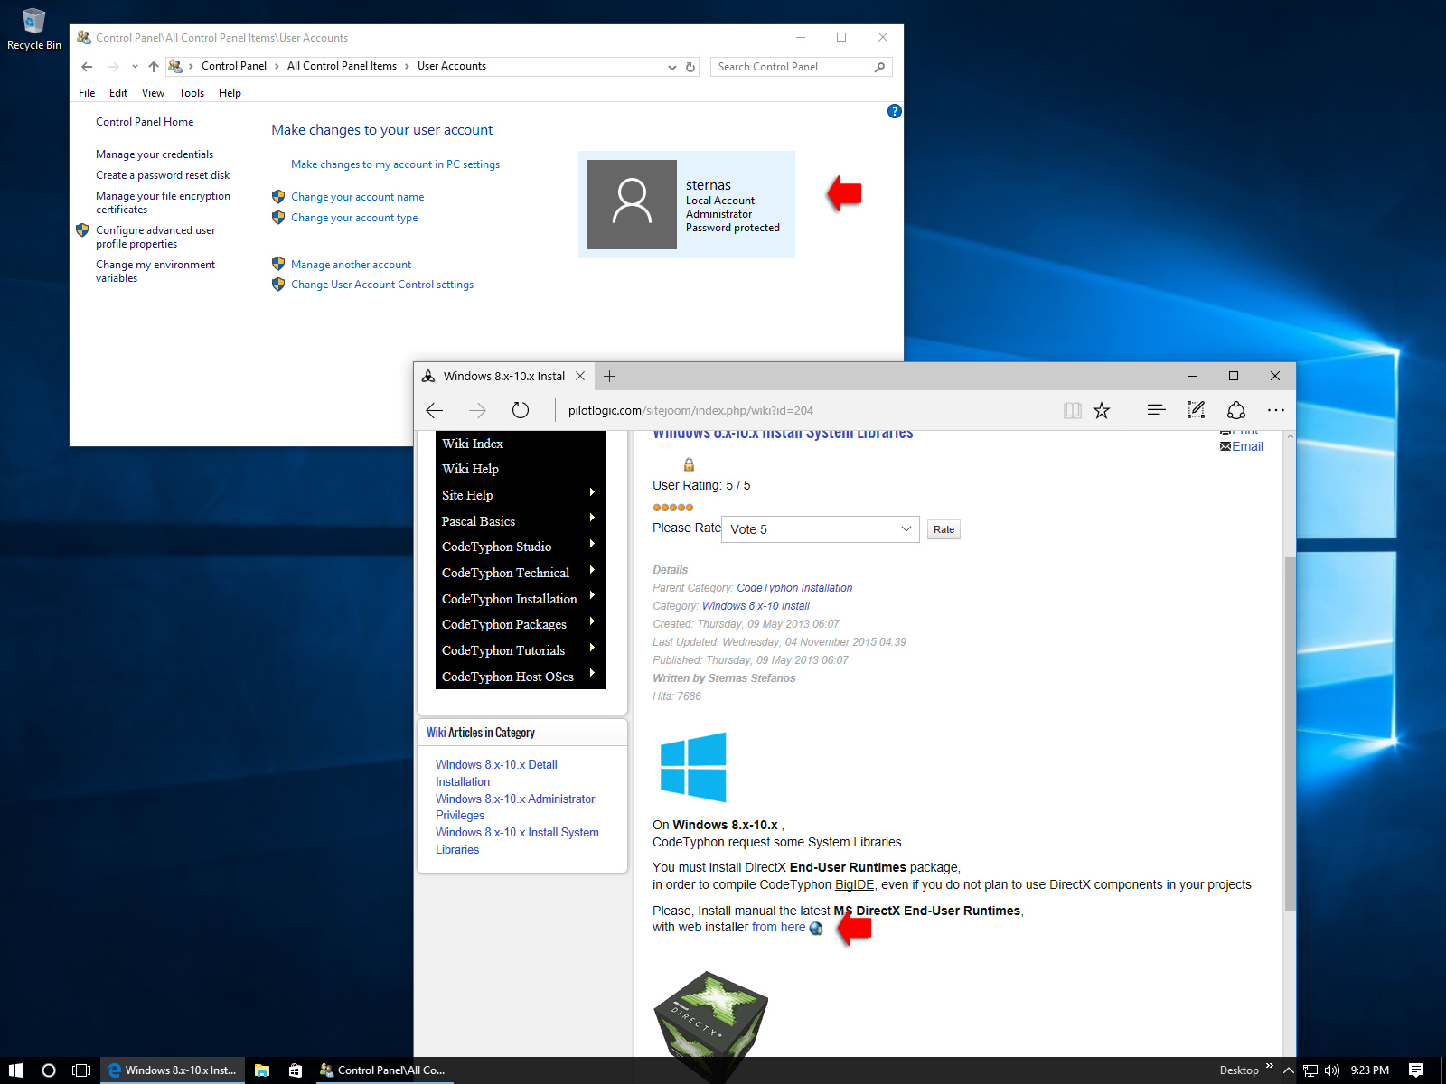Click Manage another account link

[x=351, y=265]
